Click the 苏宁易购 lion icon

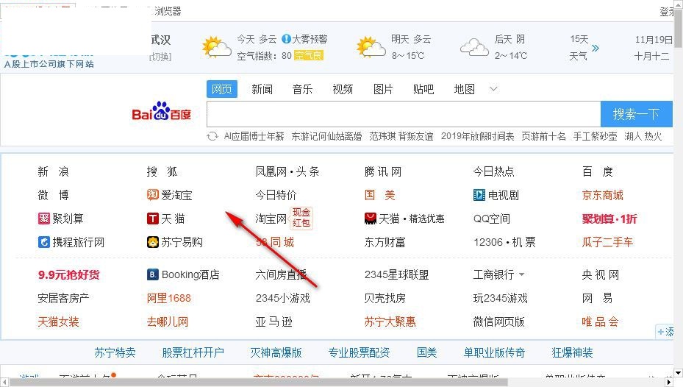(153, 242)
